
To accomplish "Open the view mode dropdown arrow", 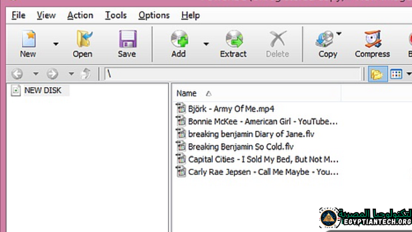I will (408, 74).
